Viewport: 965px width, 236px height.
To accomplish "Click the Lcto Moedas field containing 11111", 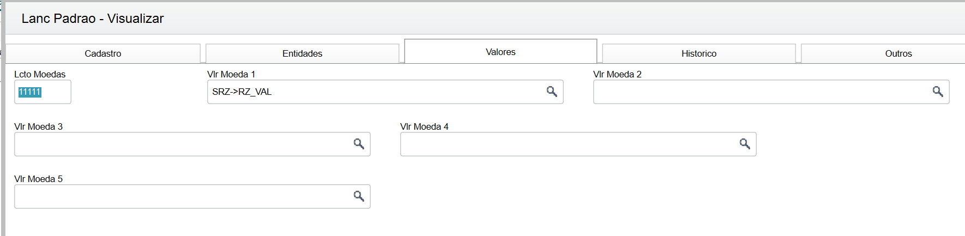I will click(x=43, y=92).
